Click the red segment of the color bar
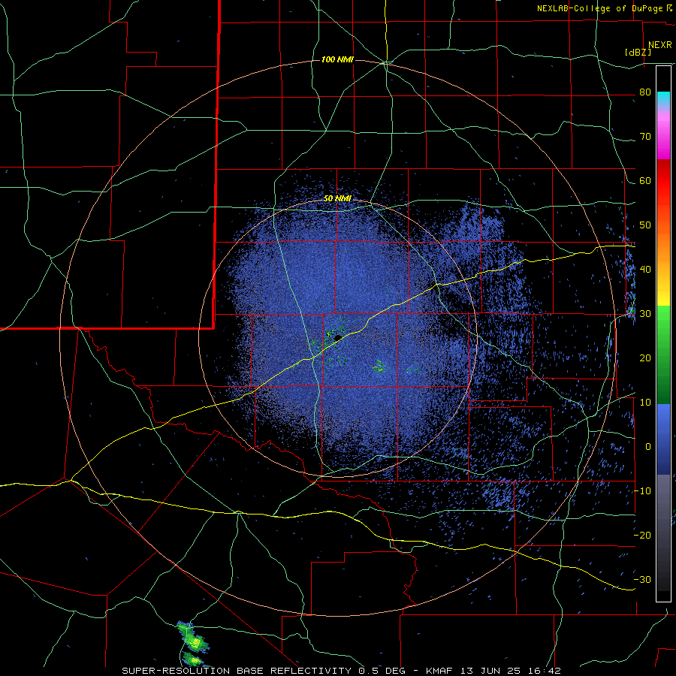The image size is (676, 676). (663, 181)
